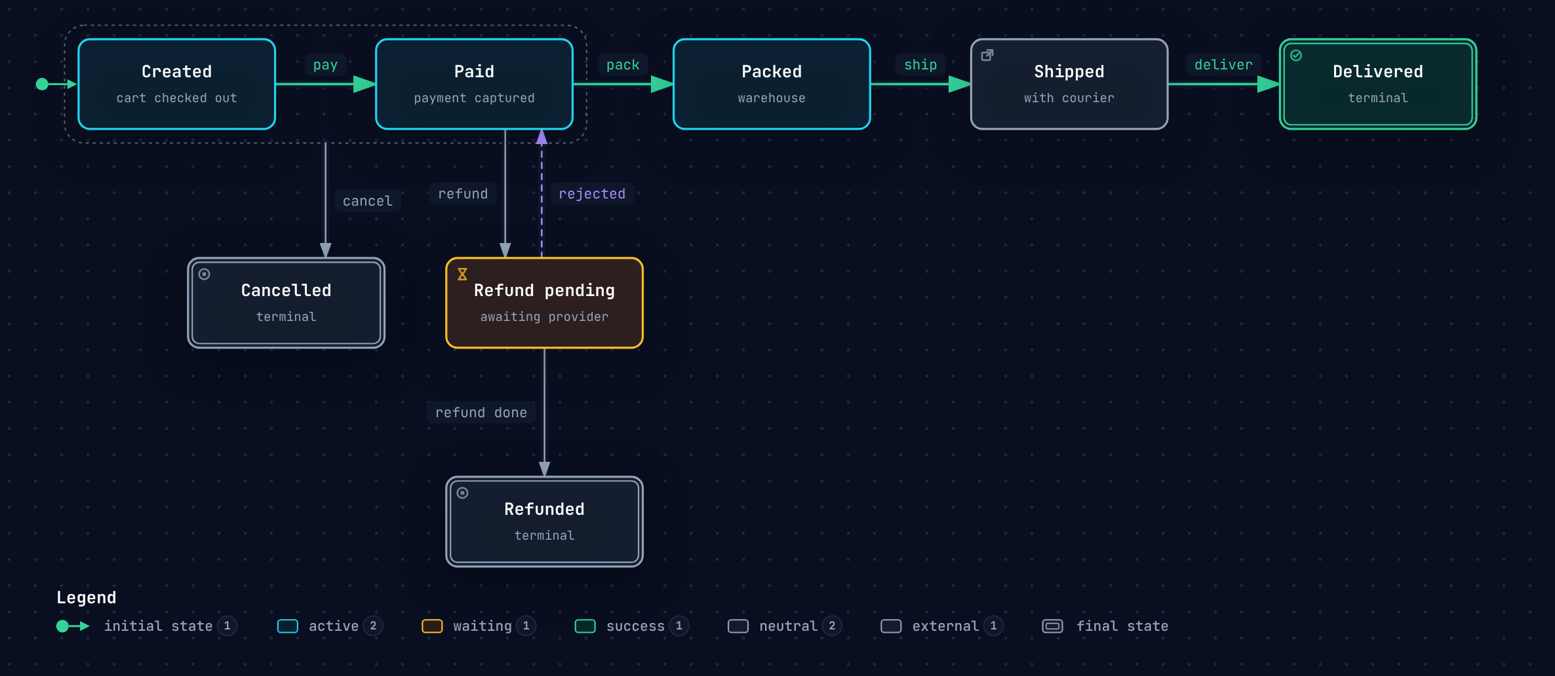Select the Packed state node
This screenshot has height=676, width=1555.
click(772, 84)
